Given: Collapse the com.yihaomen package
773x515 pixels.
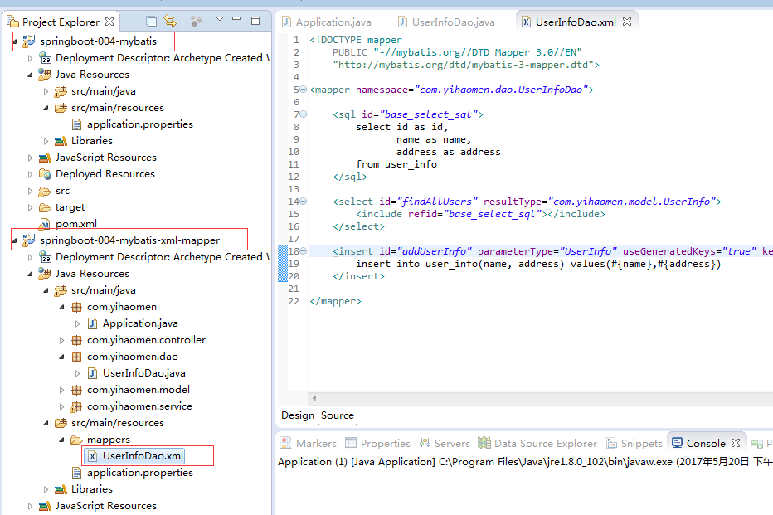Looking at the screenshot, I should point(61,307).
